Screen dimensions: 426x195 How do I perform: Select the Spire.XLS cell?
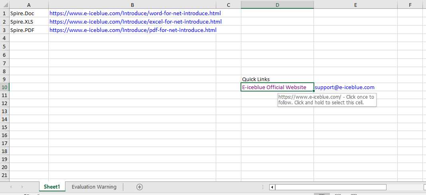click(x=29, y=22)
